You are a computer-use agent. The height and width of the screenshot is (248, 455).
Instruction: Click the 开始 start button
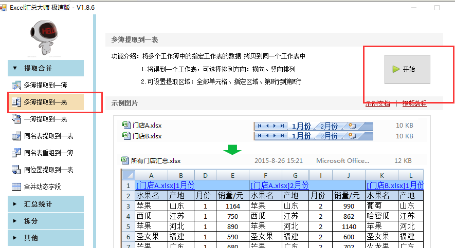(x=407, y=69)
